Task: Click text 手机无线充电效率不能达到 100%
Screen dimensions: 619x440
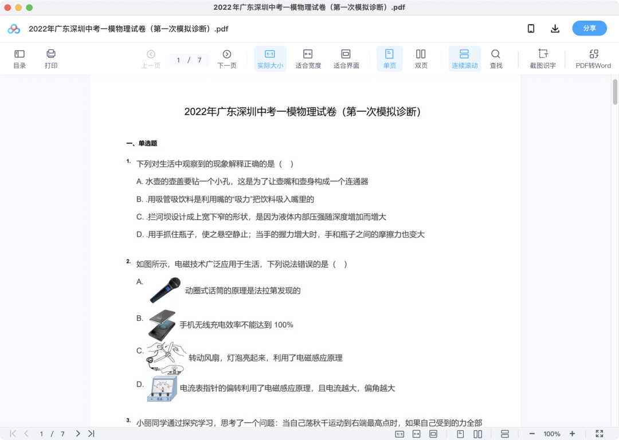Action: click(x=237, y=325)
